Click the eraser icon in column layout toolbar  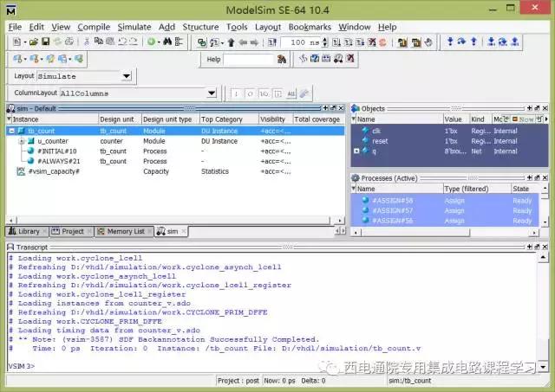(x=304, y=93)
